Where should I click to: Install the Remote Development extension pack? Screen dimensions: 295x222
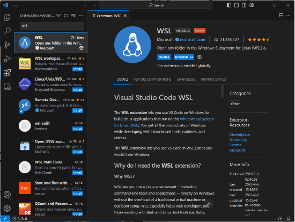tap(78, 110)
